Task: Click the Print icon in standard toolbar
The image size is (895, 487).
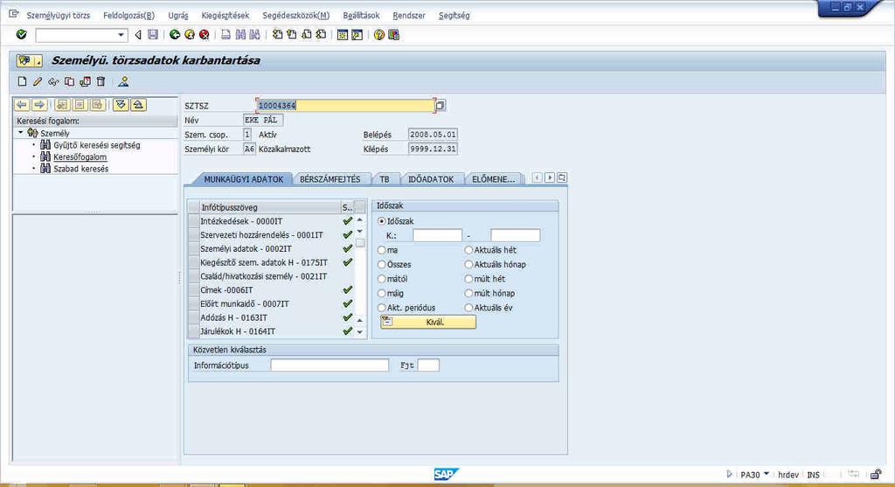Action: [226, 35]
